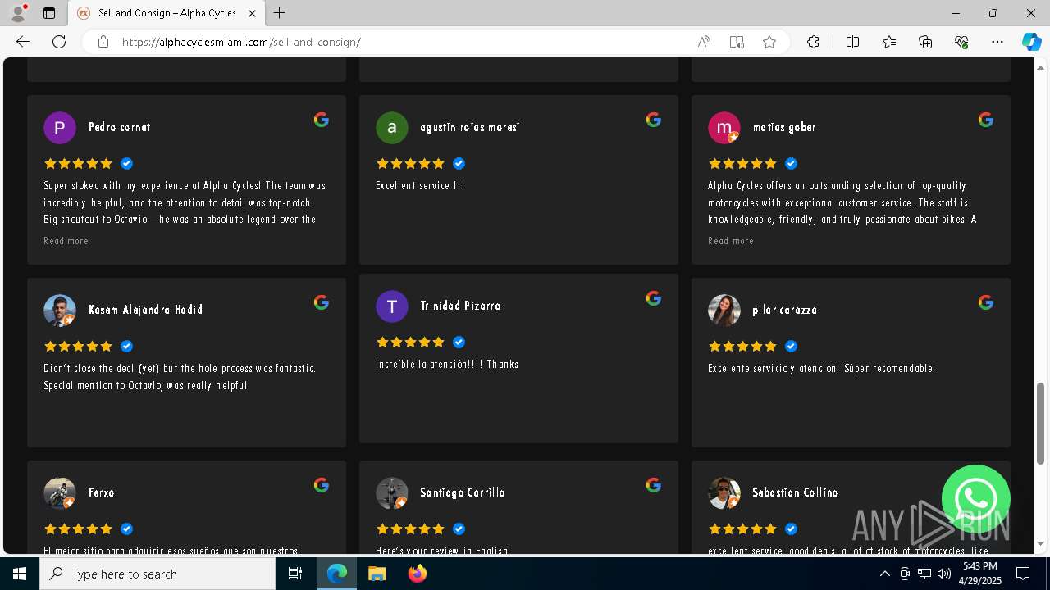The image size is (1050, 590).
Task: Expand matias gaber's review with Read more
Action: pos(730,241)
